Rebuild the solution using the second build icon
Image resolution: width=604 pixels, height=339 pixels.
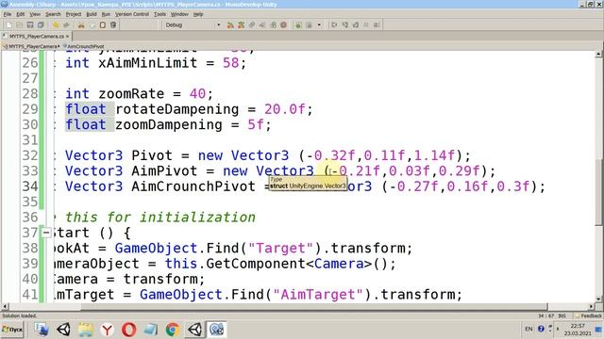[242, 25]
